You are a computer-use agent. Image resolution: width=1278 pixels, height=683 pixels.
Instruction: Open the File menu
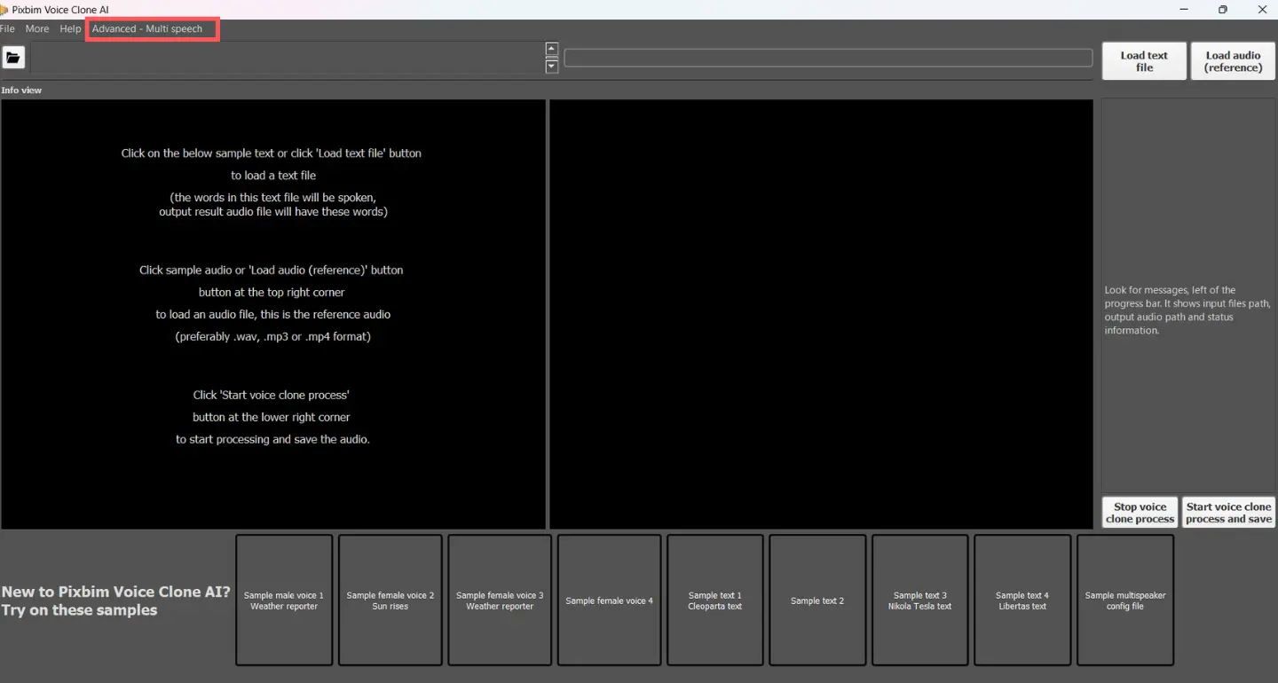7,29
